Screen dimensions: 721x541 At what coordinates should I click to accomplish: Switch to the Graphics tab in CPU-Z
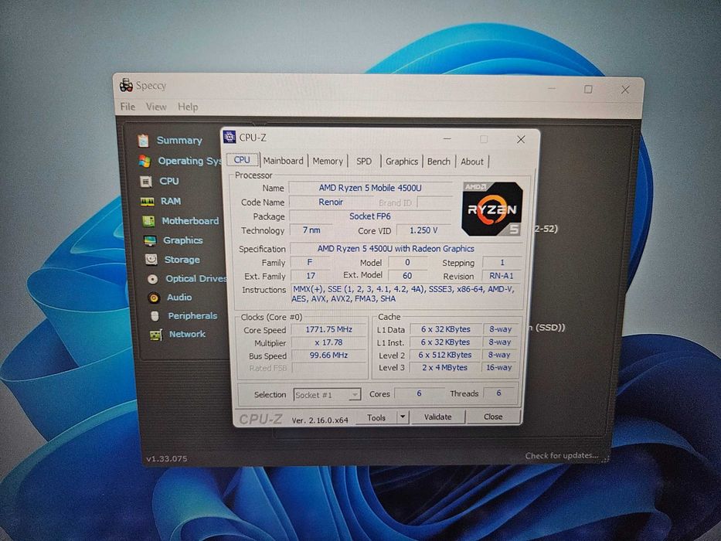(x=402, y=162)
